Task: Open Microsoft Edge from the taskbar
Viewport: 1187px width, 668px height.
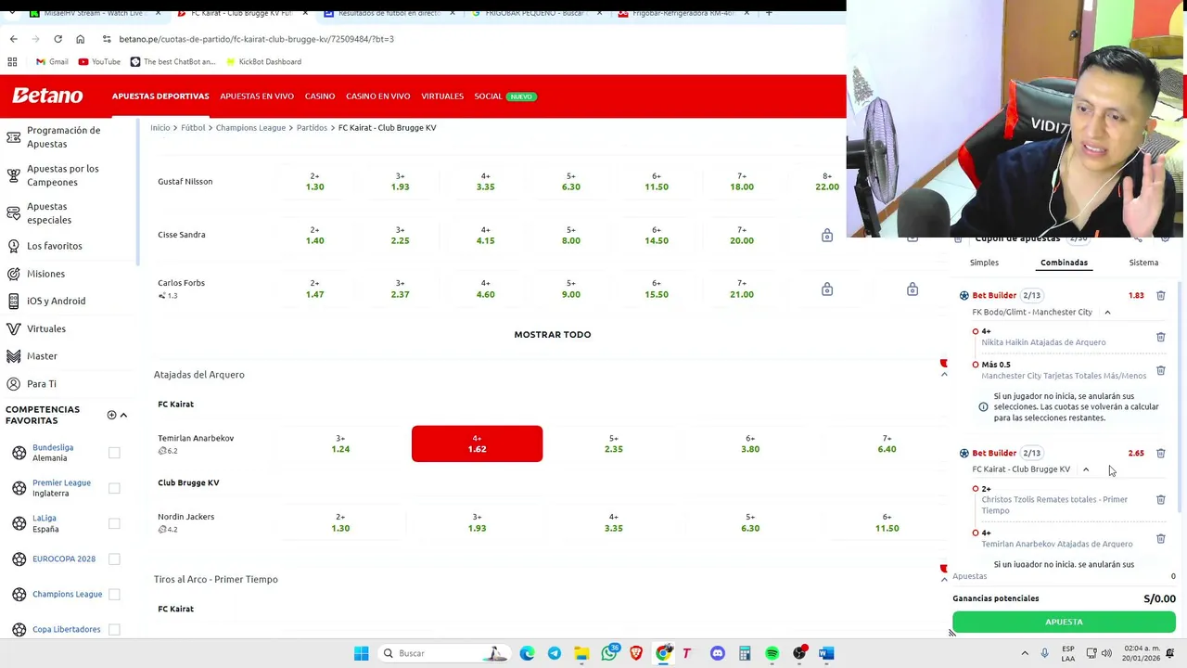Action: [x=527, y=653]
